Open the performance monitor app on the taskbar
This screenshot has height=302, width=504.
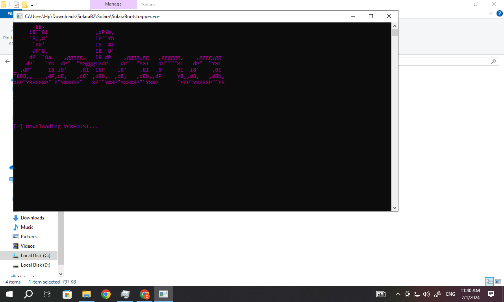(x=125, y=294)
